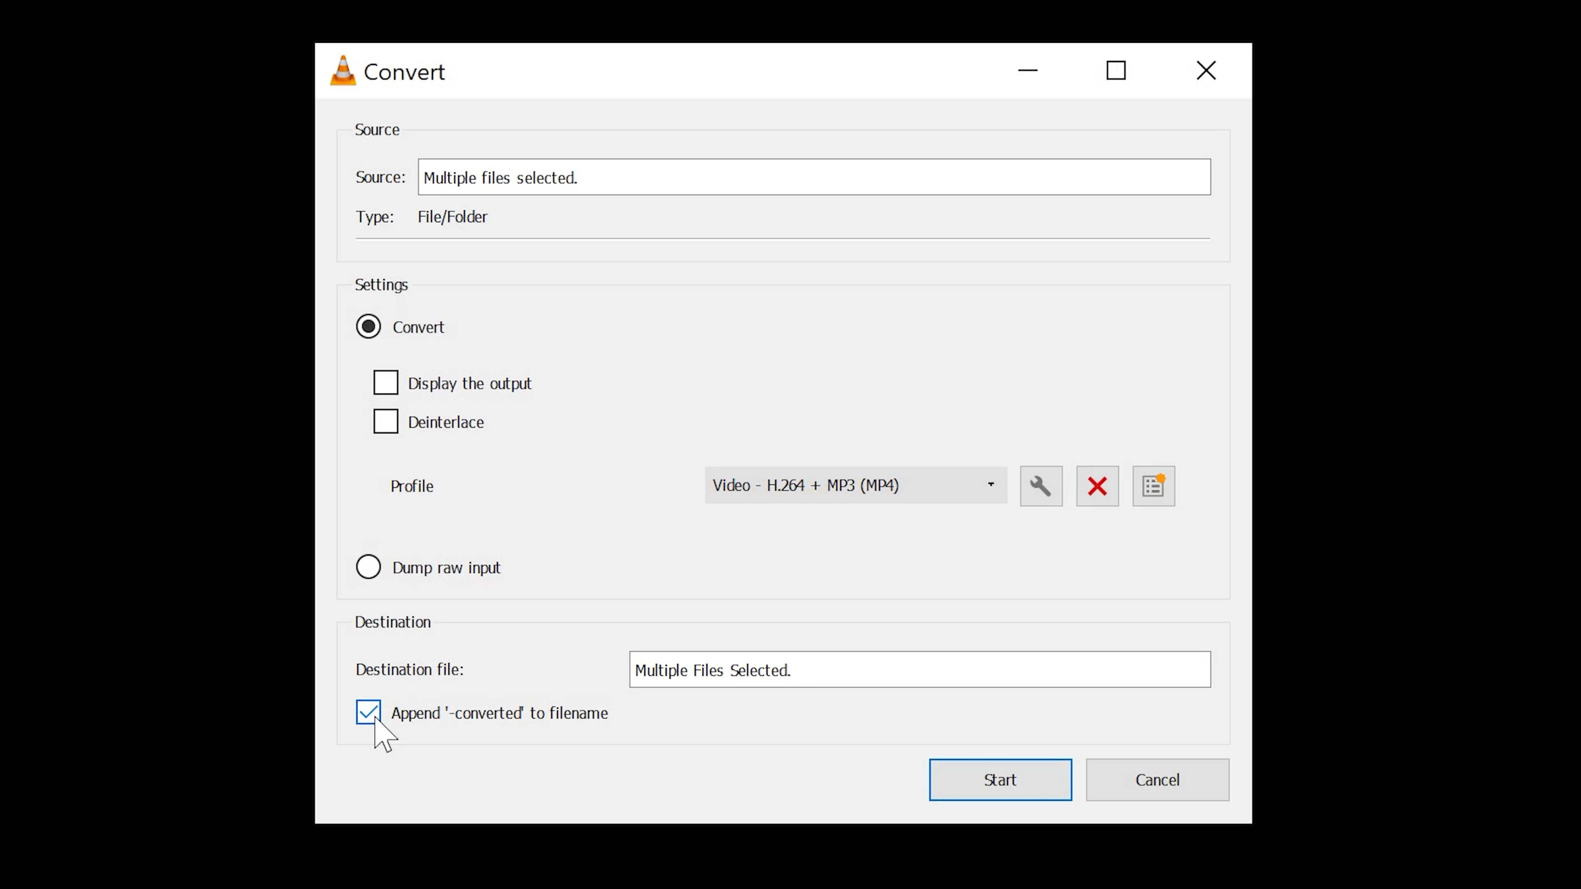The width and height of the screenshot is (1581, 889).
Task: Select the Convert radio button
Action: 368,326
